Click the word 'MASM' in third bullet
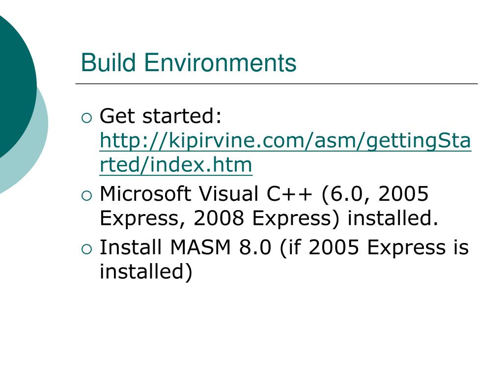Image resolution: width=503 pixels, height=377 pixels. (x=200, y=247)
